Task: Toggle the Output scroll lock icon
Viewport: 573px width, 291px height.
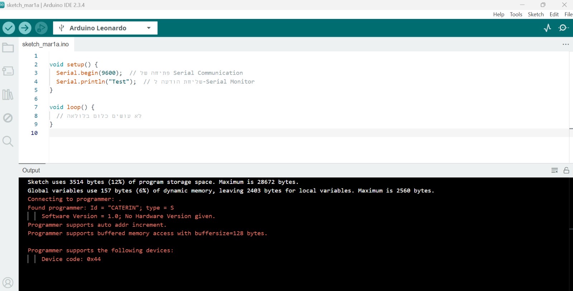Action: pyautogui.click(x=566, y=170)
